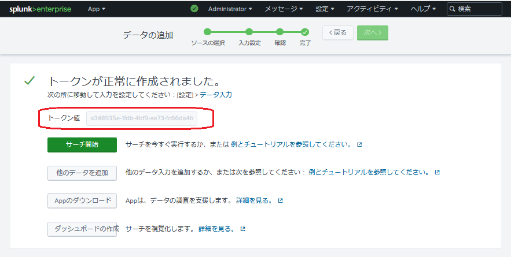This screenshot has height=257, width=511.
Task: Click external link icon on the Appのダウンロード row
Action: tap(280, 201)
